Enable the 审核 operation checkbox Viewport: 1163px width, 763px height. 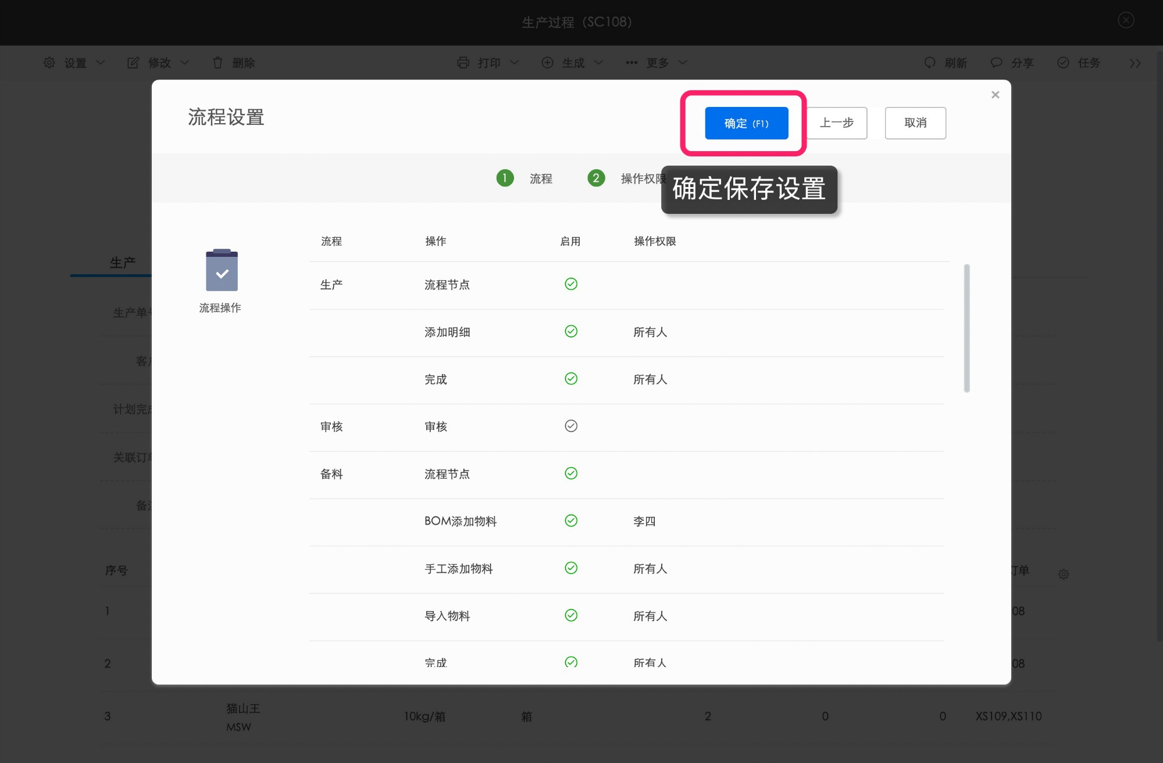pos(571,426)
